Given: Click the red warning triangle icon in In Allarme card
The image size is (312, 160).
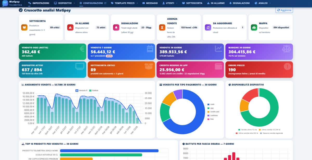Looking at the screenshot, I should pos(70,27).
